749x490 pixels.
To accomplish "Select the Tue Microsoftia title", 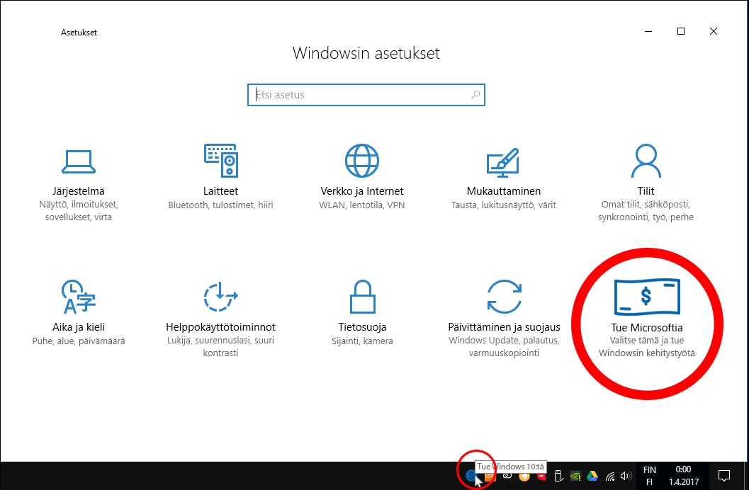I will [x=647, y=327].
